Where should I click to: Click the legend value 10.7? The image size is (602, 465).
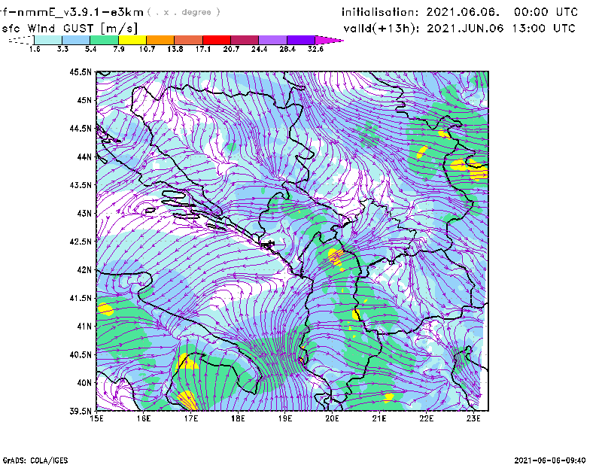coord(147,49)
